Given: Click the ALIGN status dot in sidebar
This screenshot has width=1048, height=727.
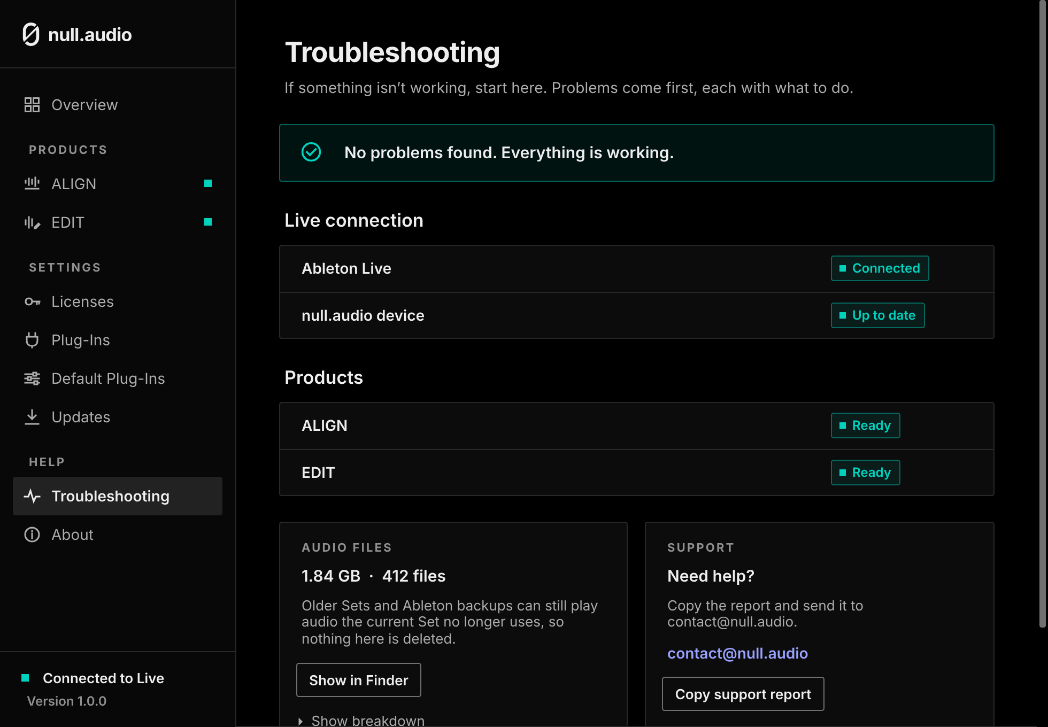Looking at the screenshot, I should [208, 183].
